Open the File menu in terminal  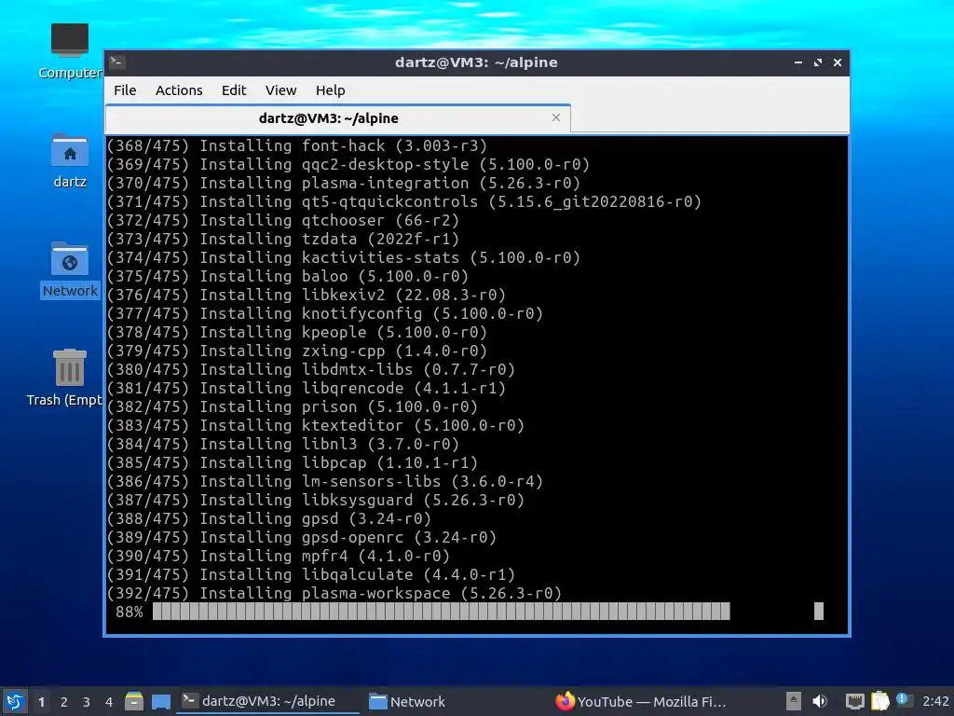pyautogui.click(x=125, y=90)
